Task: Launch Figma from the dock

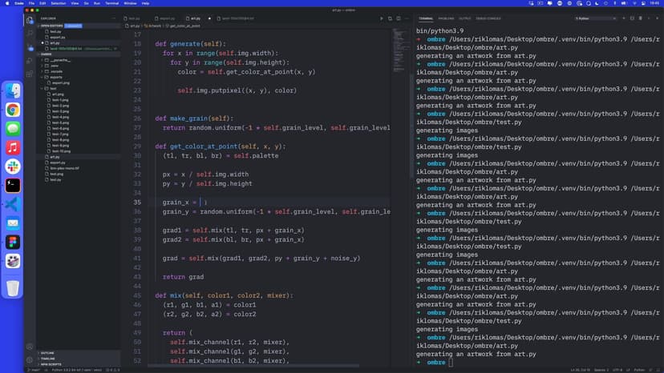Action: (13, 241)
